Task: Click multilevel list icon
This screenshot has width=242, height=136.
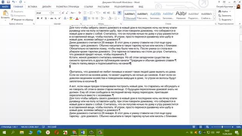Action: click(97, 13)
